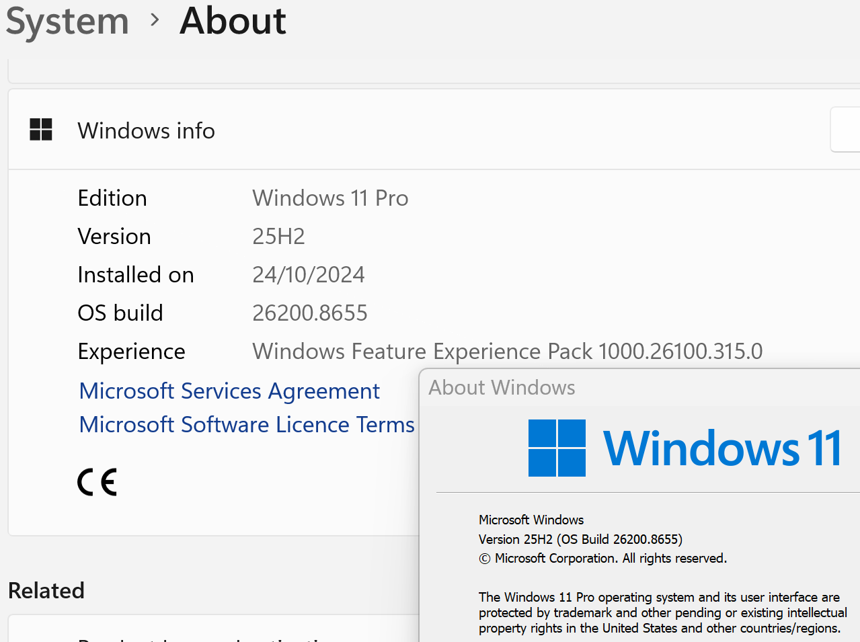Click the OS build label
Viewport: 860px width, 642px height.
point(120,313)
